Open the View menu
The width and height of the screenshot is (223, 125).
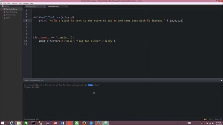9,3
